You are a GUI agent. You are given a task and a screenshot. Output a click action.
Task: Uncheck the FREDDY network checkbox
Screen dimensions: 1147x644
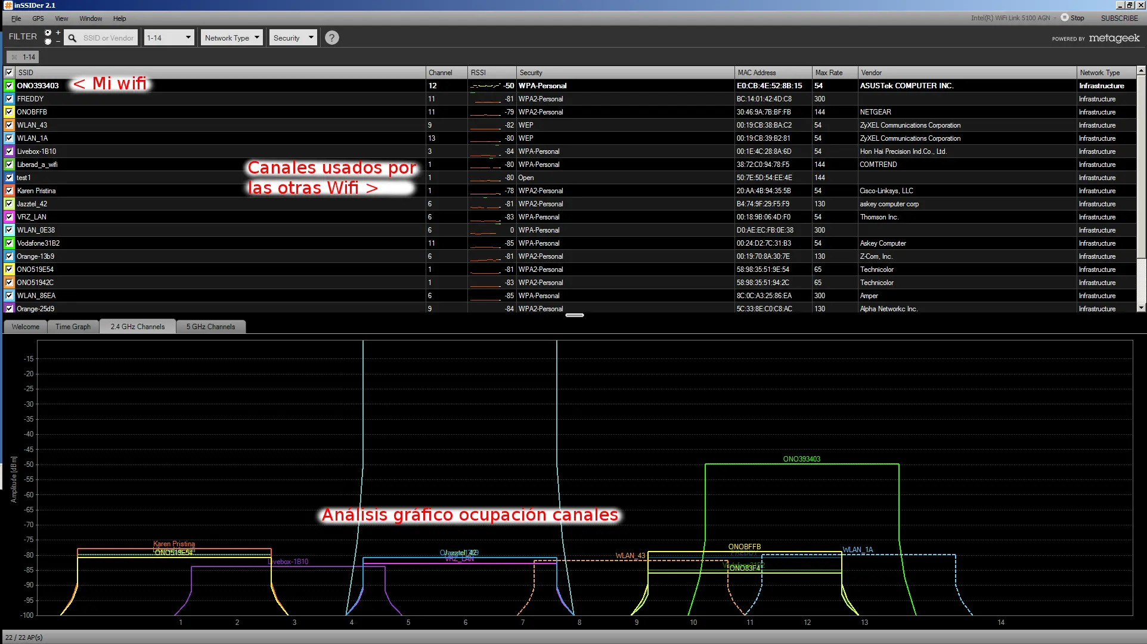tap(9, 99)
